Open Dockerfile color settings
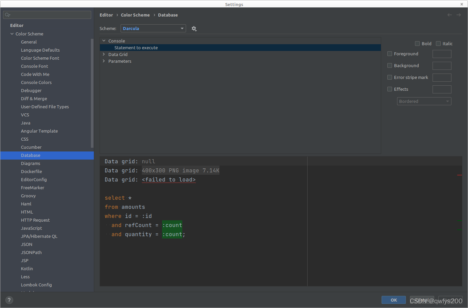This screenshot has height=308, width=468. (31, 171)
